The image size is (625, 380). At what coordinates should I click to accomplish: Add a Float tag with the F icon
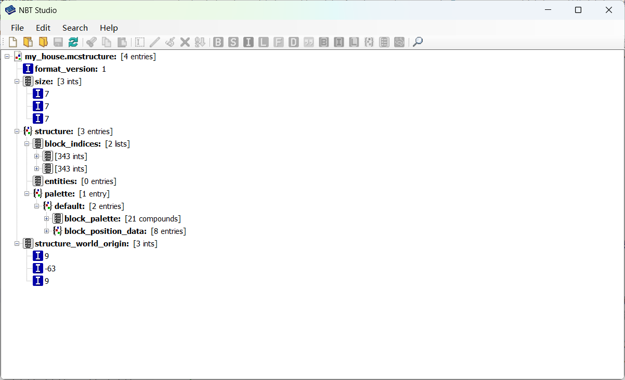[x=279, y=42]
